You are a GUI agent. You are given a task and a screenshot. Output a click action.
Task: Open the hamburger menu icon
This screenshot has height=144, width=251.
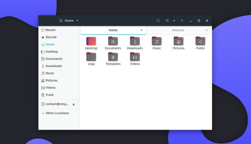182,20
